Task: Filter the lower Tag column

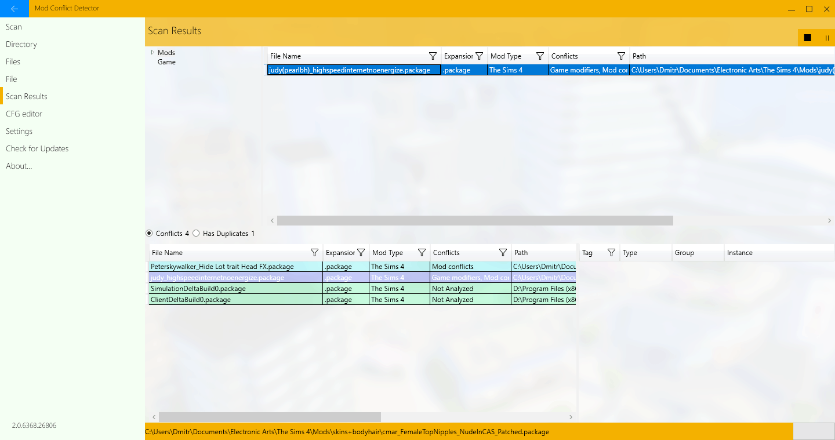Action: [x=611, y=253]
